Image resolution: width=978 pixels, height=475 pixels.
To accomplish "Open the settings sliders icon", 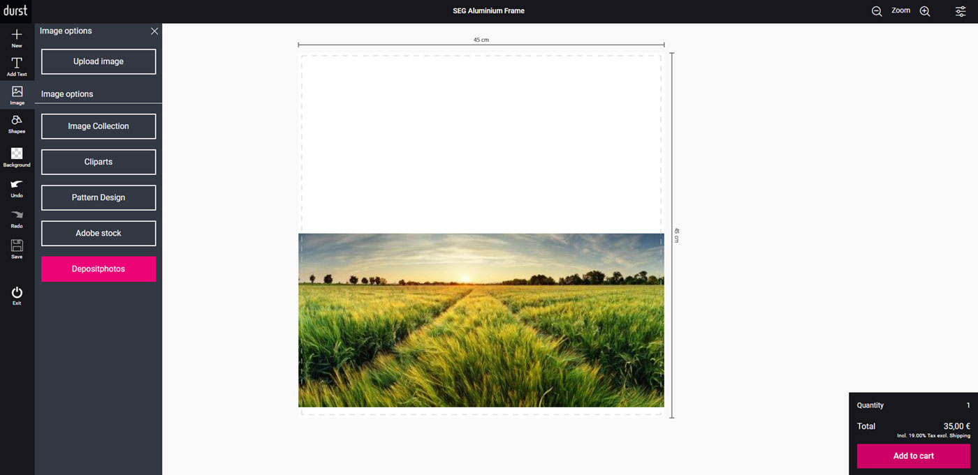I will tap(961, 11).
